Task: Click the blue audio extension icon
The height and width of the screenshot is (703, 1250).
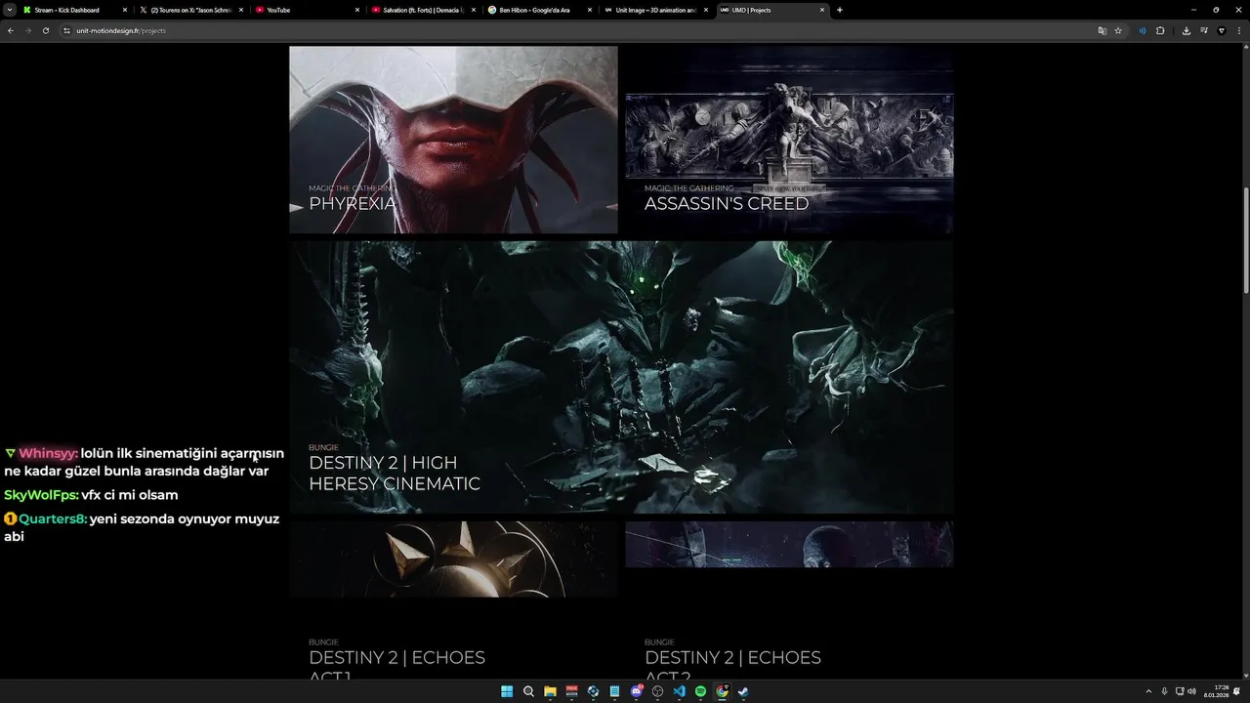Action: (x=1142, y=30)
